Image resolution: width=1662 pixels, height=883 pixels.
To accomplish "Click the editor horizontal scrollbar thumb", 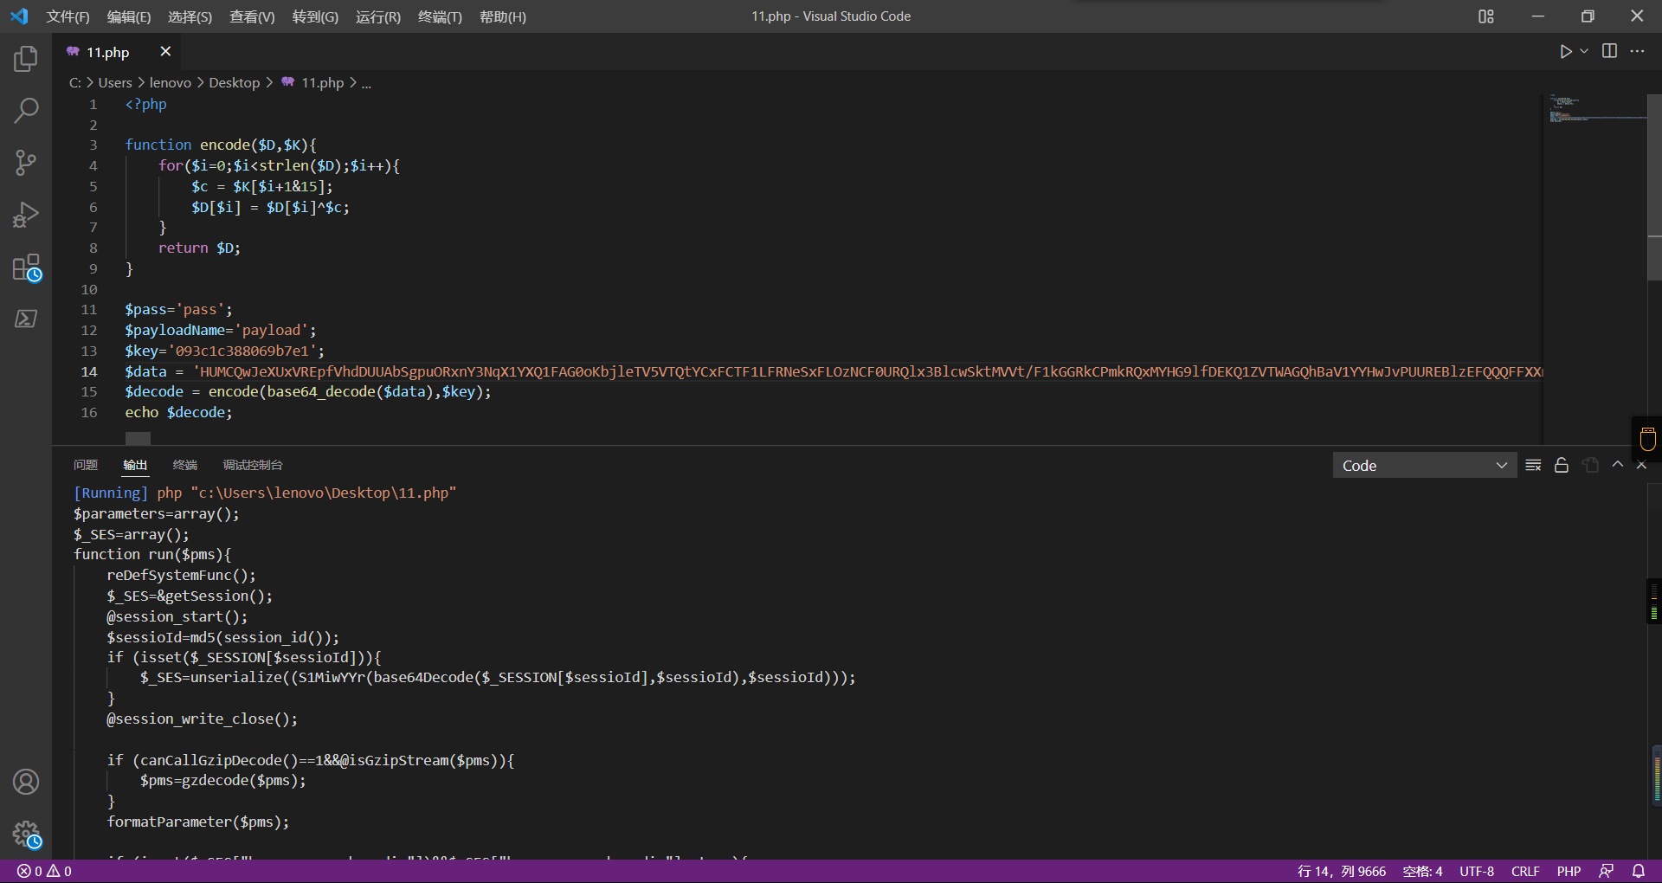I will pos(138,439).
